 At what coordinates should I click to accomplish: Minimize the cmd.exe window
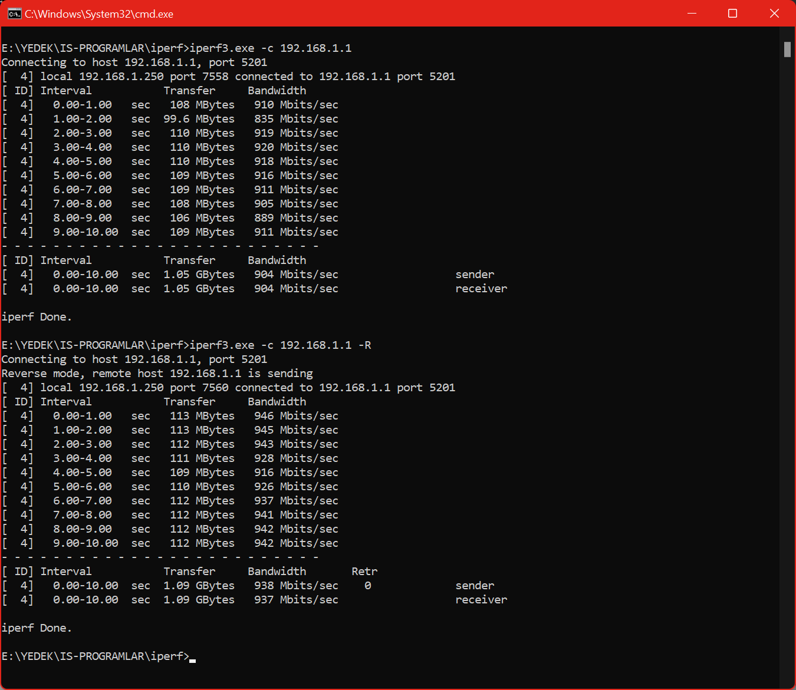click(692, 14)
